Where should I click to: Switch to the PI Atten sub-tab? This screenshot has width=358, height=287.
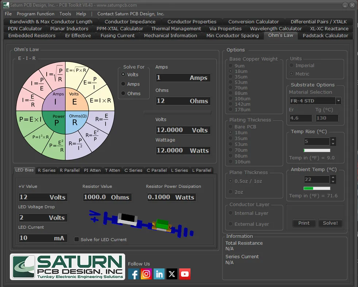click(x=92, y=170)
